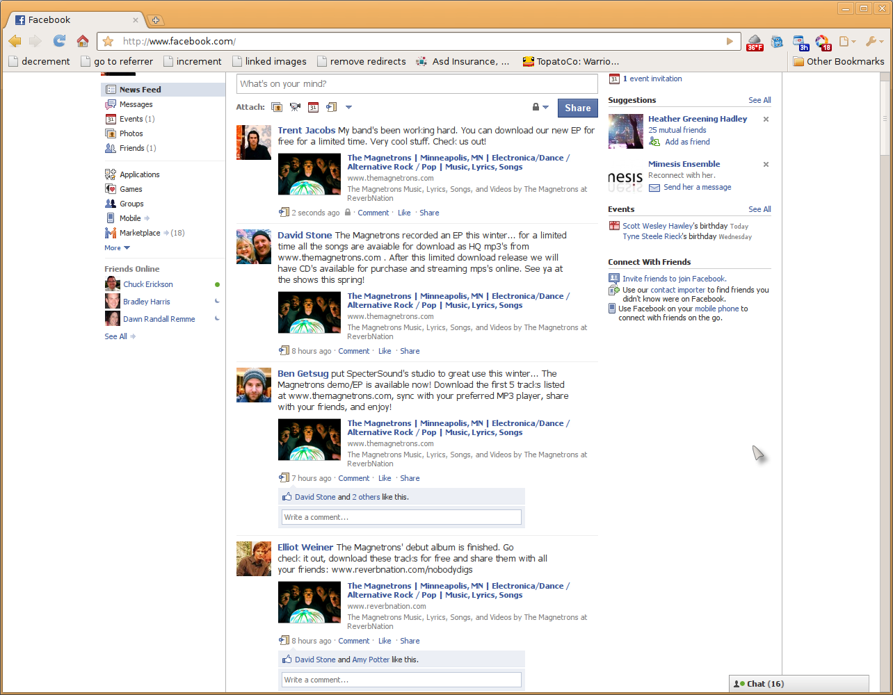Go to the browser home page icon
Image resolution: width=893 pixels, height=695 pixels.
(x=82, y=41)
